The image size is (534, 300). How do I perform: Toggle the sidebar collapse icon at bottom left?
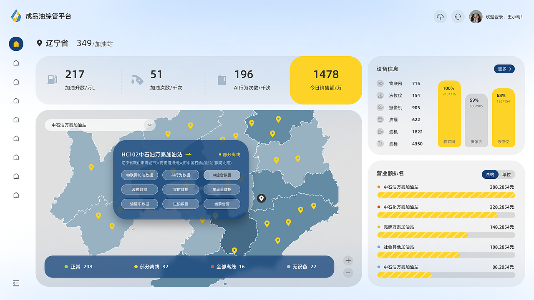tap(16, 283)
